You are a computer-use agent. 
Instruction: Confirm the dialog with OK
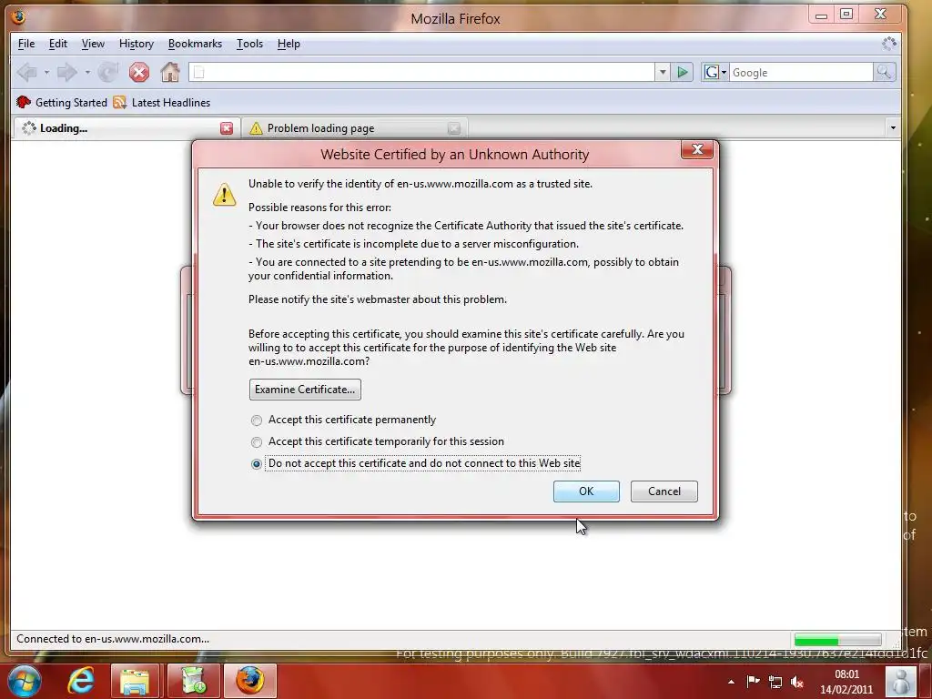[586, 491]
